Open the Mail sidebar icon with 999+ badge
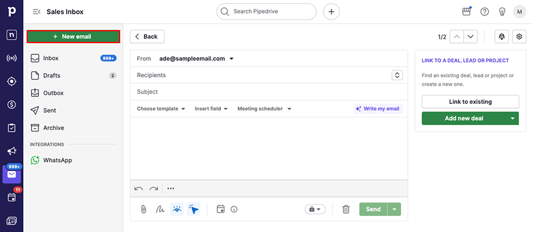This screenshot has width=533, height=232. (12, 174)
